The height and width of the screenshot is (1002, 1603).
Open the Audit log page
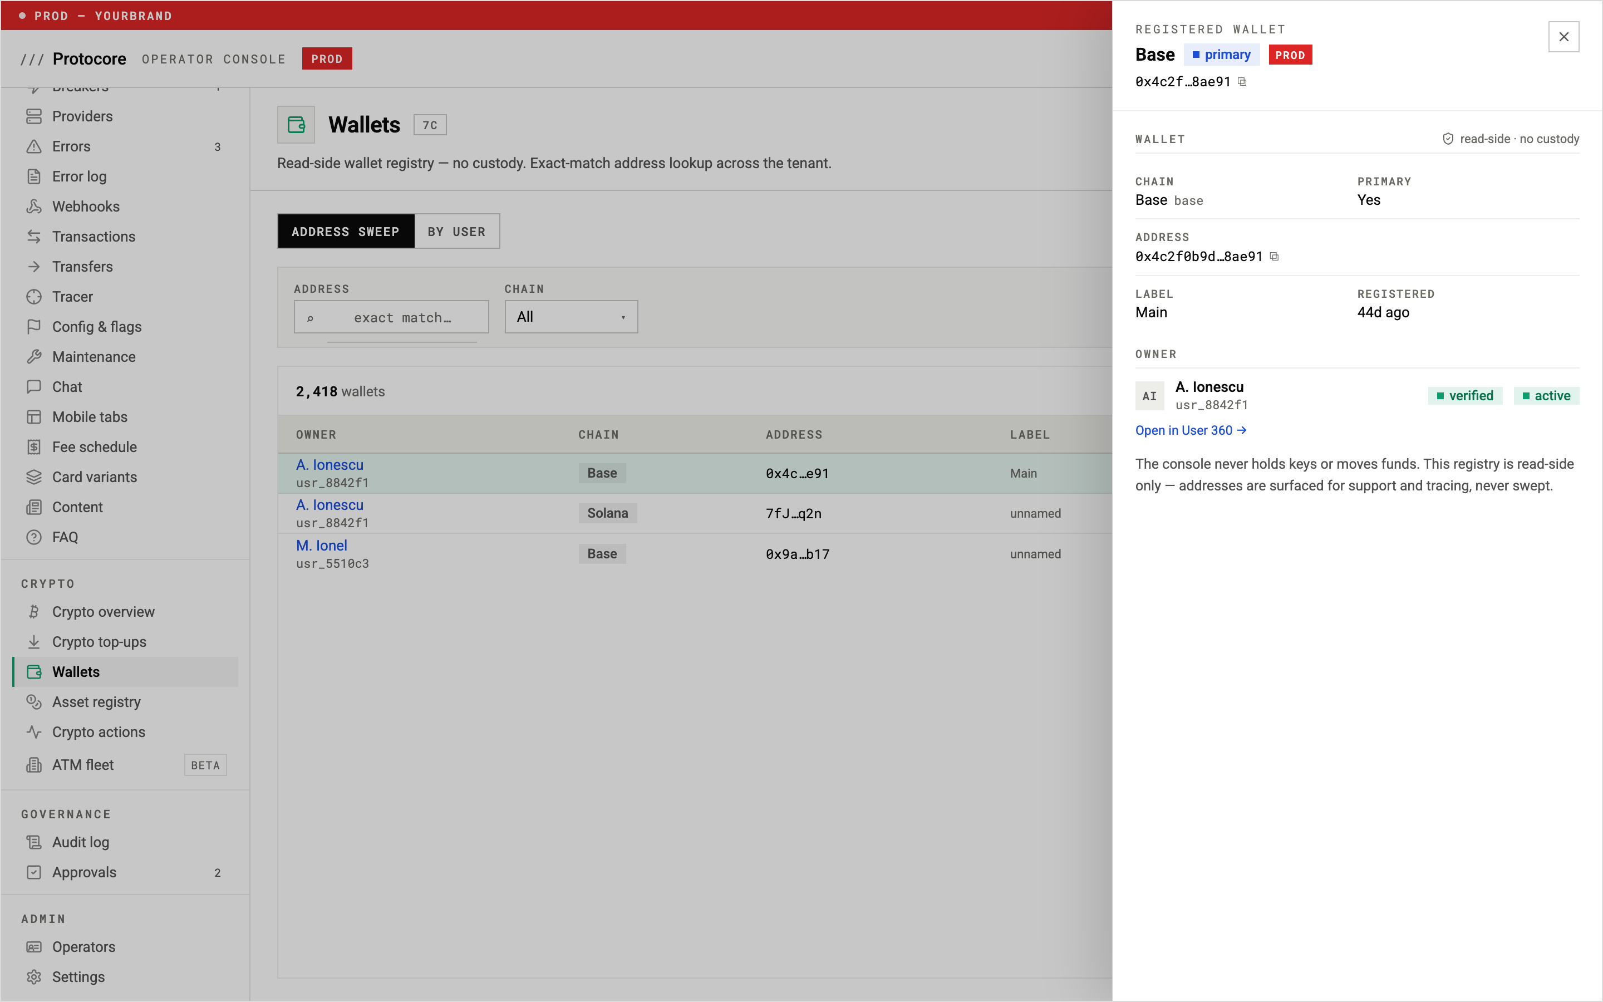(125, 842)
